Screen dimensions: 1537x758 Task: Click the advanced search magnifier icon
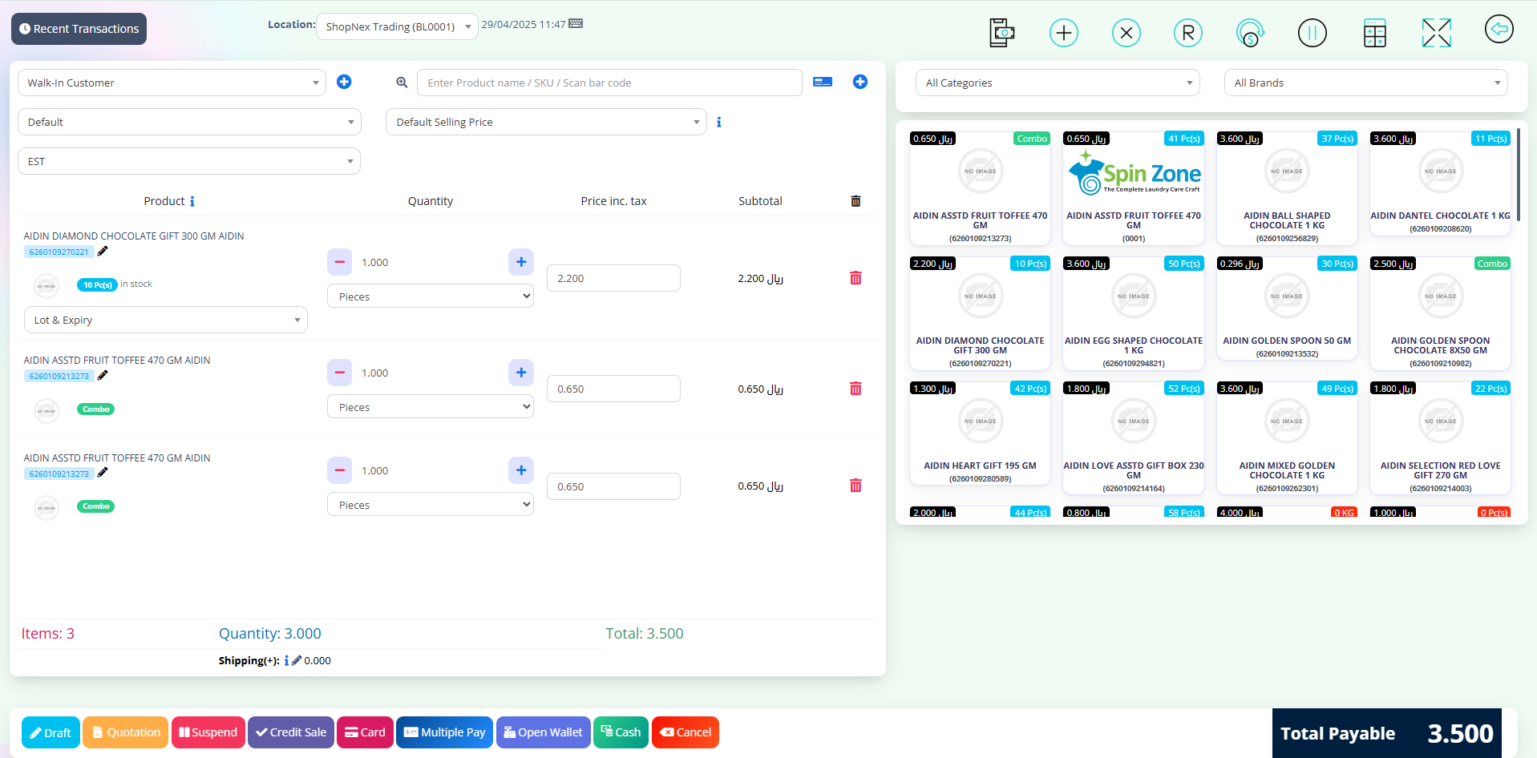(x=402, y=82)
